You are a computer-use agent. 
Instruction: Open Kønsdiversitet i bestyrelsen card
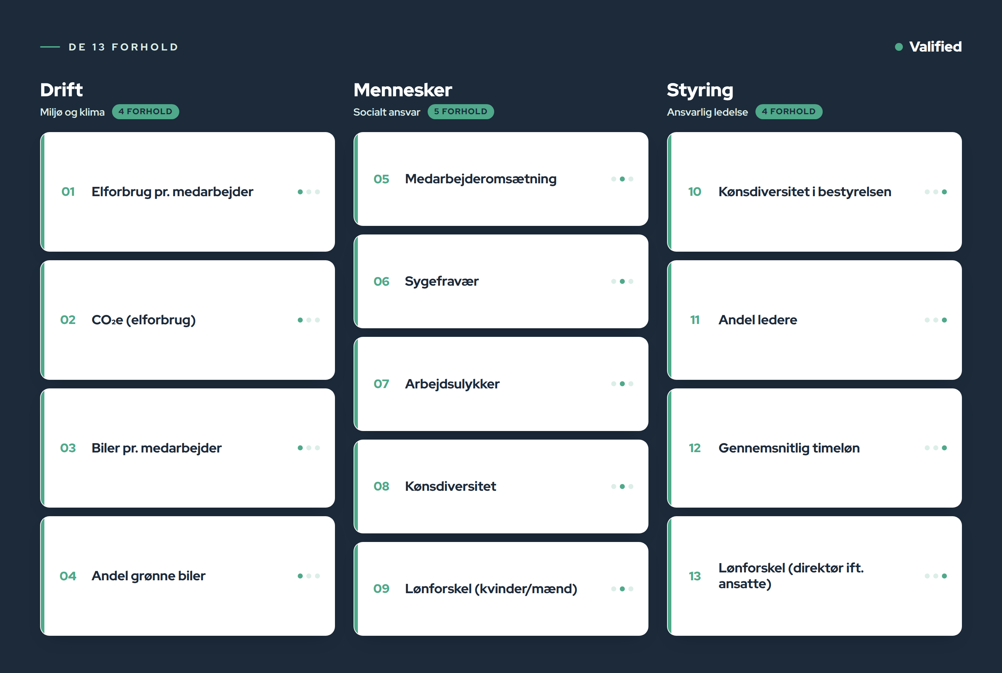(814, 192)
